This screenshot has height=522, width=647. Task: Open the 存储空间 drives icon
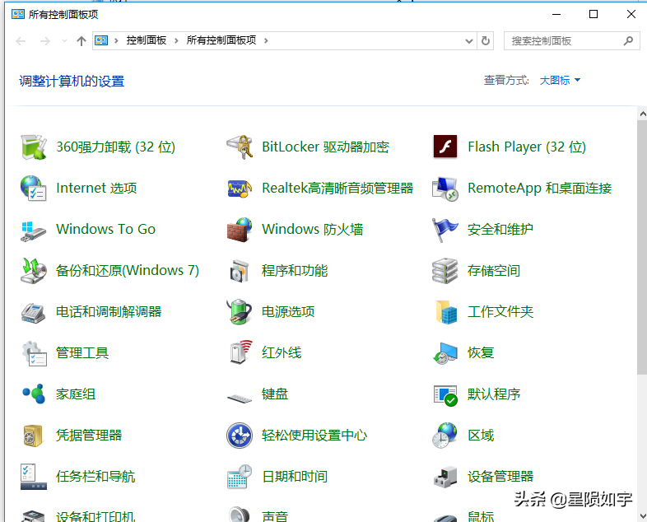pos(445,271)
